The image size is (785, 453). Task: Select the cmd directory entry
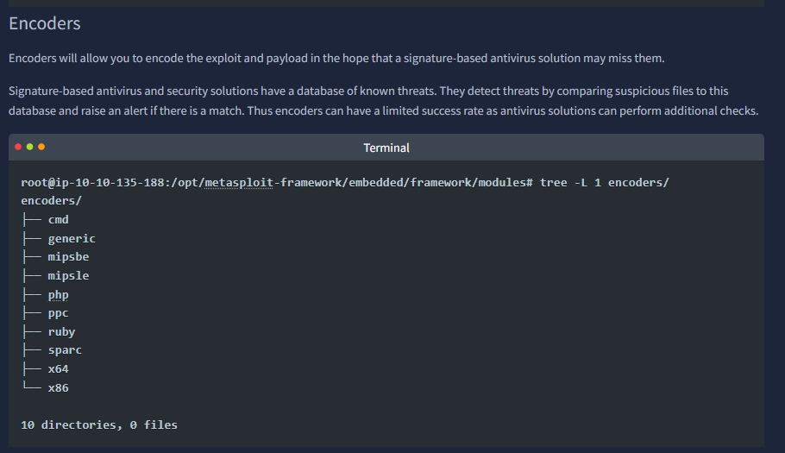click(58, 220)
